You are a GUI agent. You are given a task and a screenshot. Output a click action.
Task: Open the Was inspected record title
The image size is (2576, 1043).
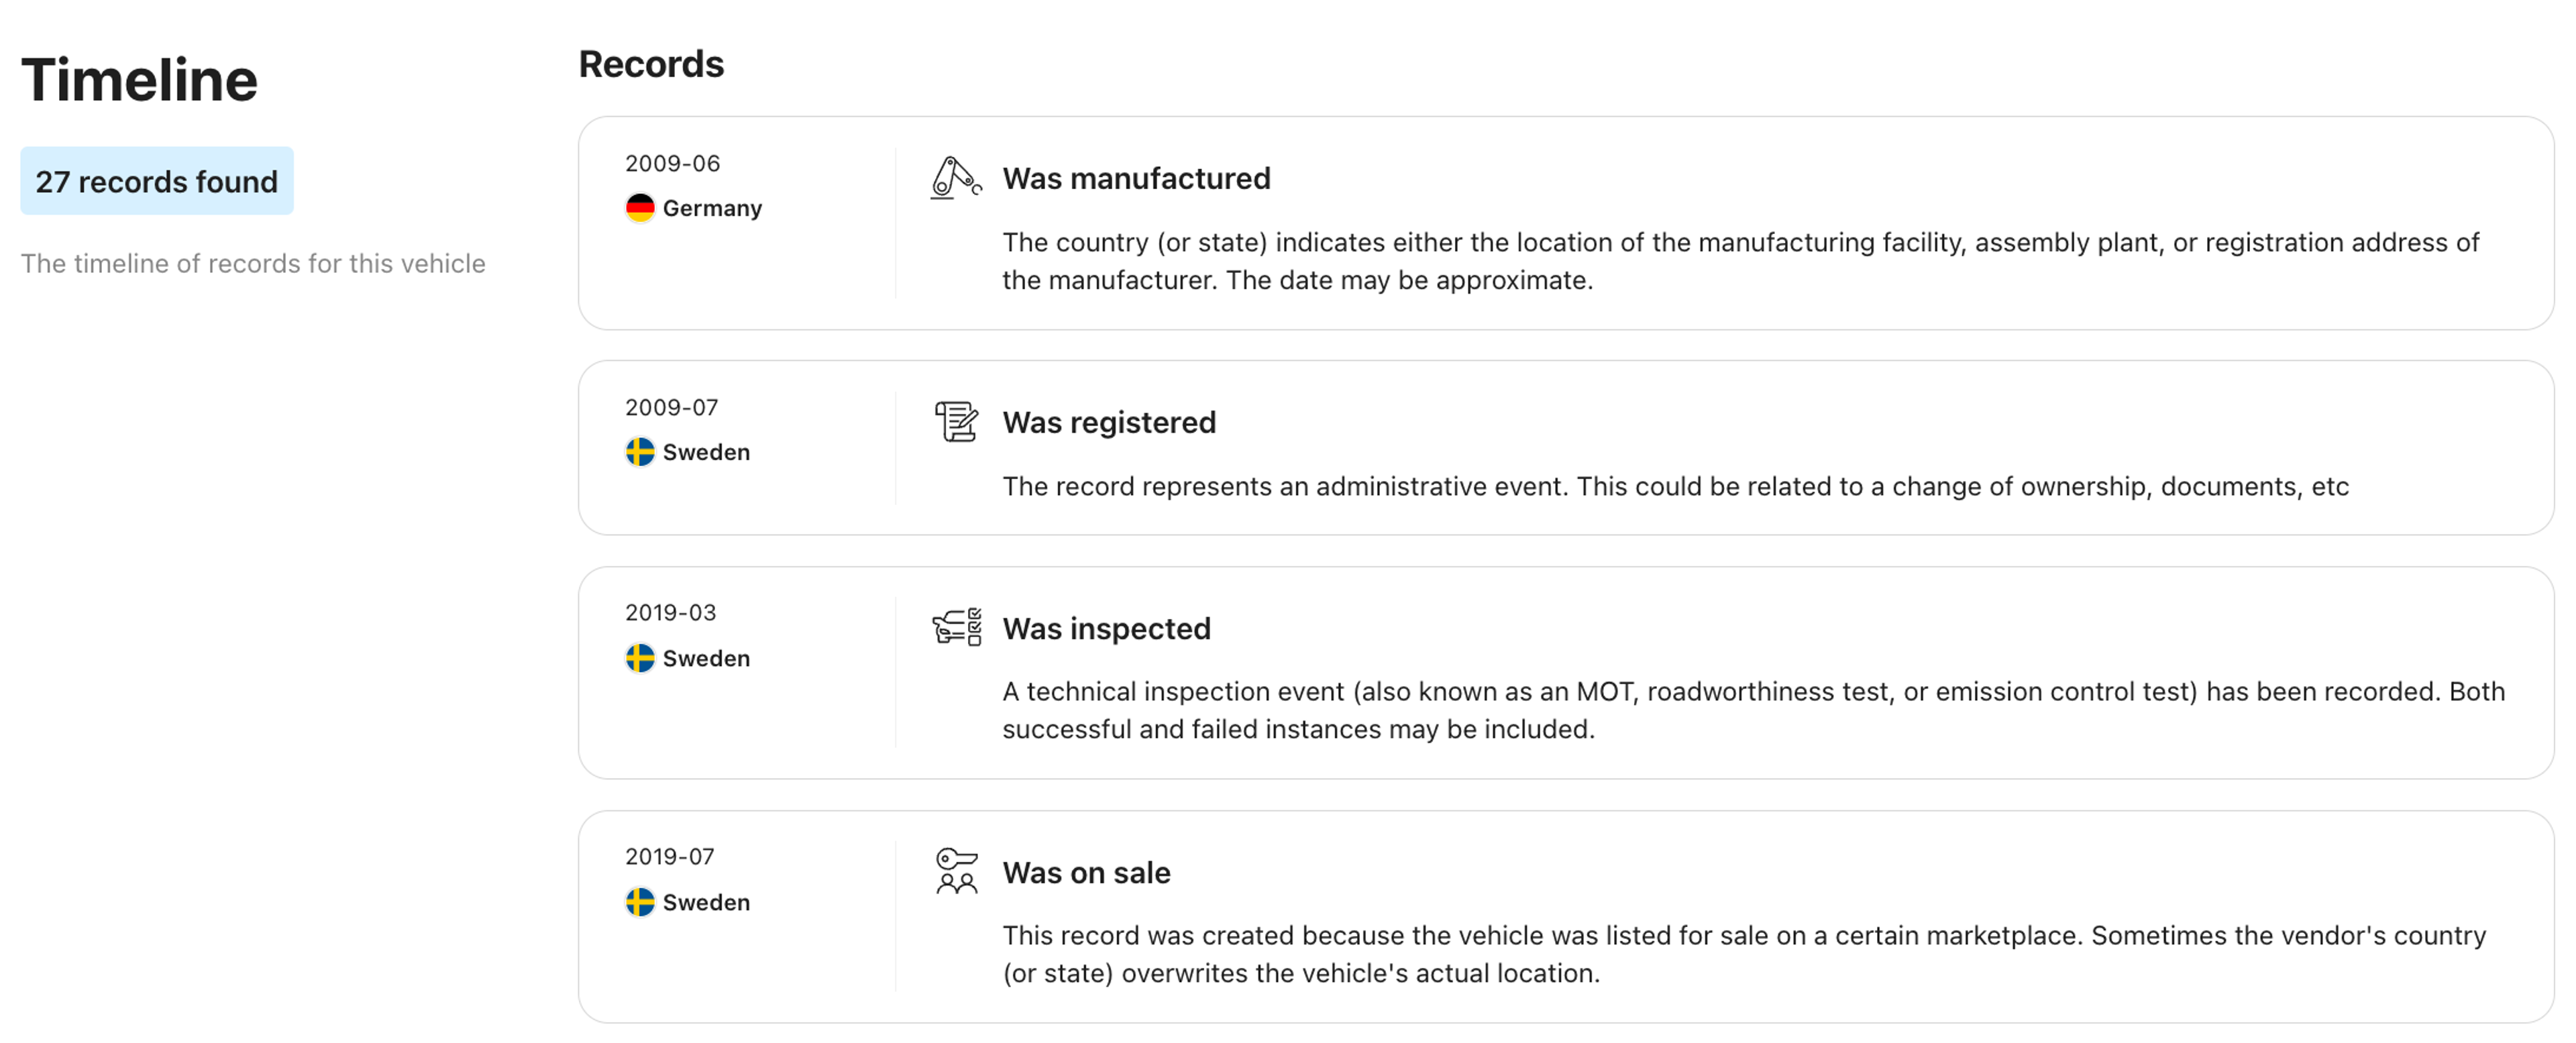1106,628
